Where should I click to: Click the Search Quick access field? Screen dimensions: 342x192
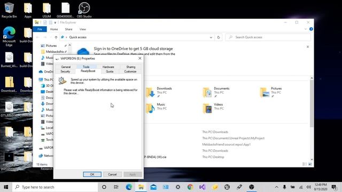pyautogui.click(x=268, y=37)
